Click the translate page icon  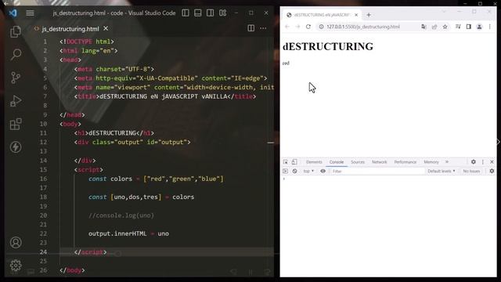pyautogui.click(x=424, y=27)
